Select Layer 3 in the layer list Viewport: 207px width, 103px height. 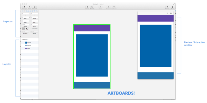30,43
